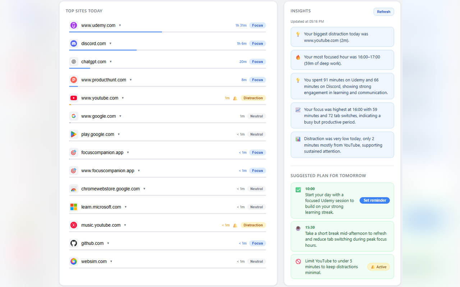
Task: Click the Refresh insights button
Action: [384, 12]
